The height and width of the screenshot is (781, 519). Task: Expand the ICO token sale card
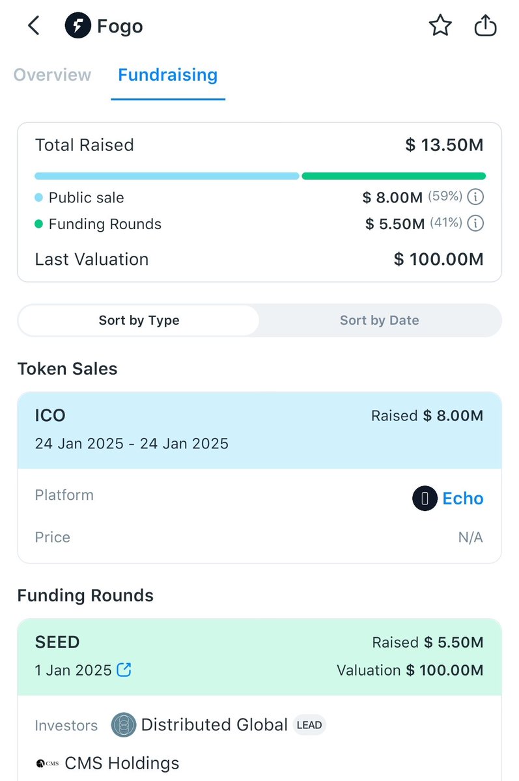click(x=259, y=430)
